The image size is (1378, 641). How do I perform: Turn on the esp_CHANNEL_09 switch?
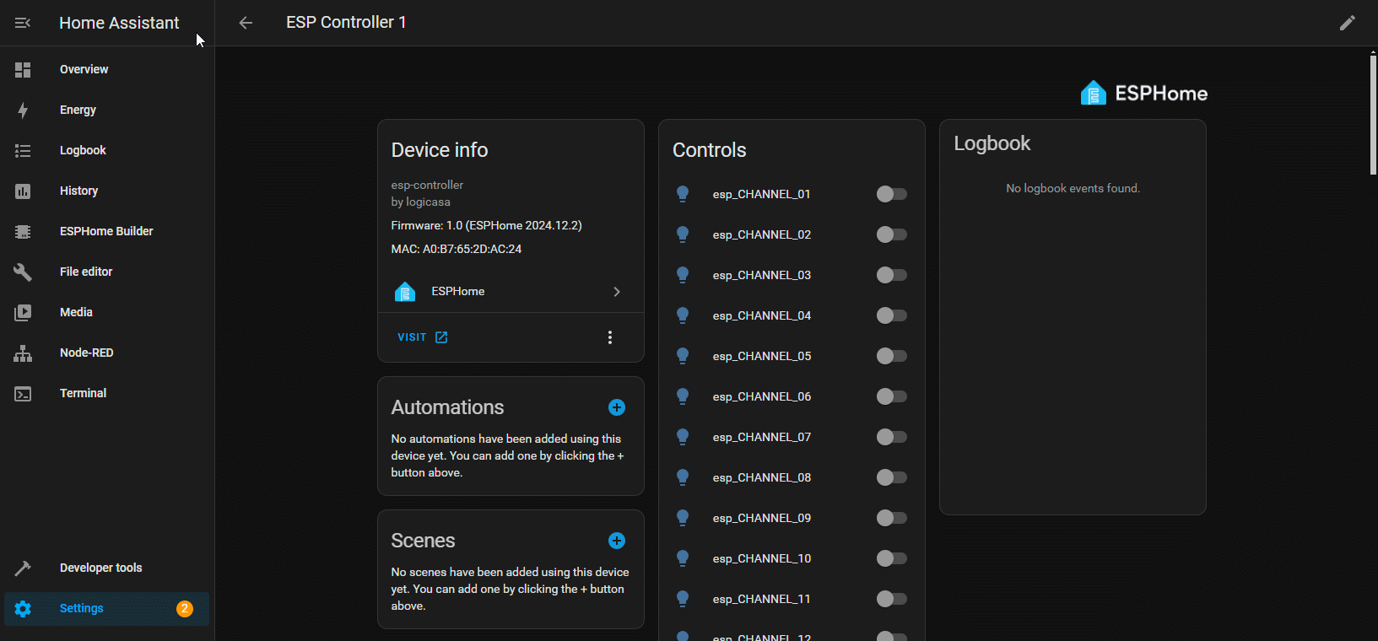891,518
